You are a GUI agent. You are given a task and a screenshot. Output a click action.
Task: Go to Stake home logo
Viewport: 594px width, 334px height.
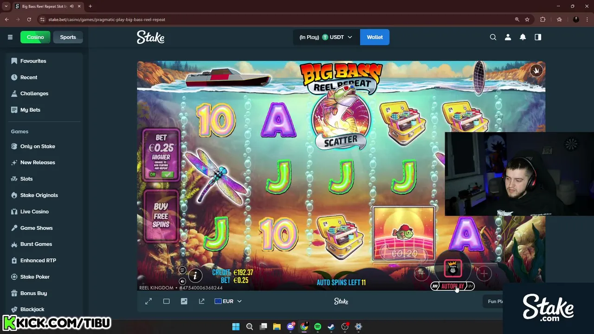[x=150, y=37]
